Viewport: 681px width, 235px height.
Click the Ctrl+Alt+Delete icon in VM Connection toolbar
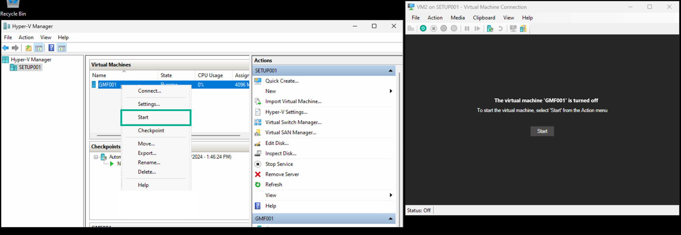[411, 29]
